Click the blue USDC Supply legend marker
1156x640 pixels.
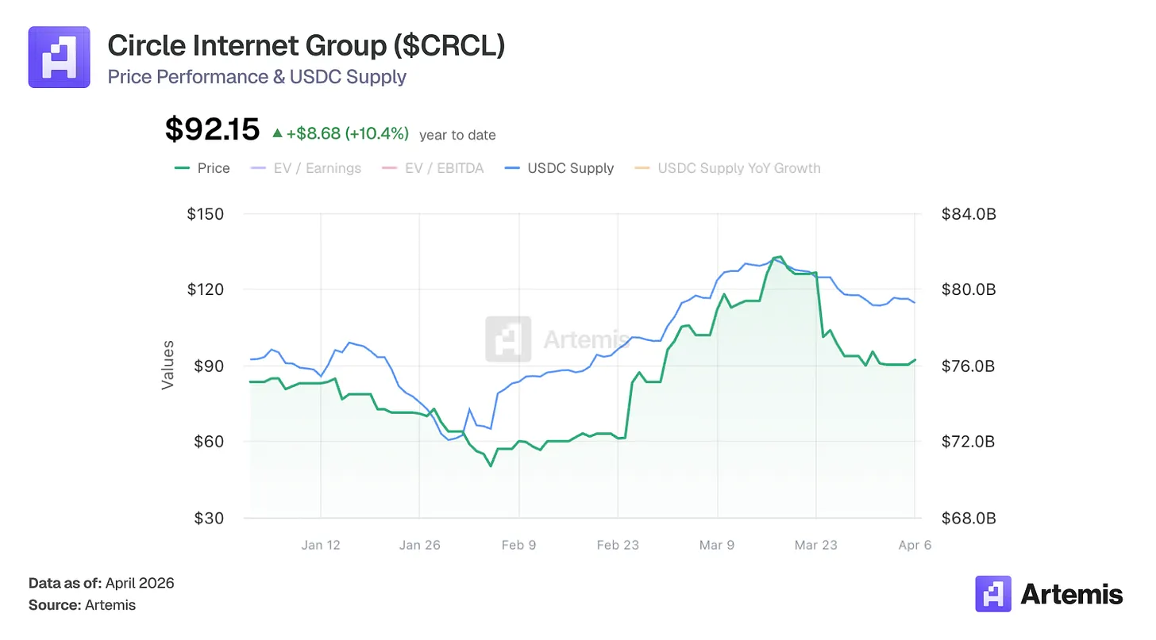(513, 168)
